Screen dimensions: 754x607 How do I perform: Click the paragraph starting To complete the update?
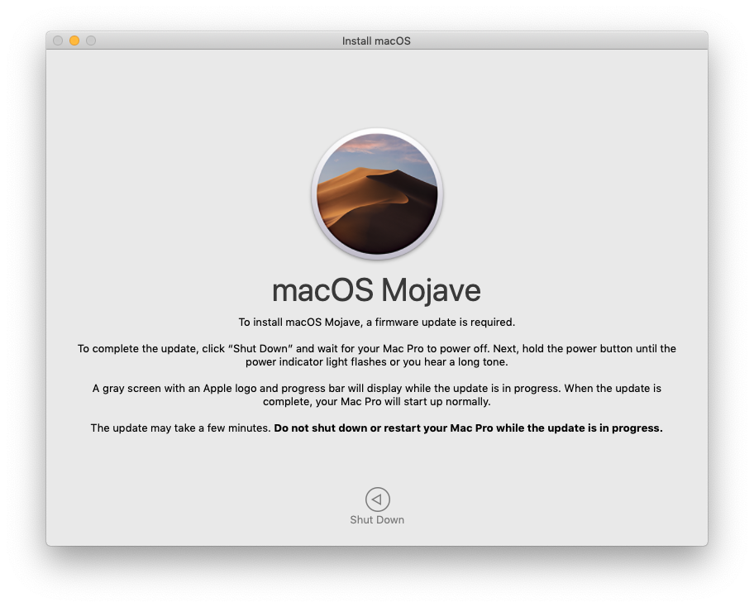coord(377,355)
